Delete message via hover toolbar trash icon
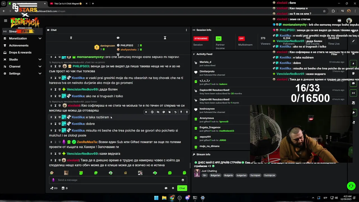 [187, 112]
